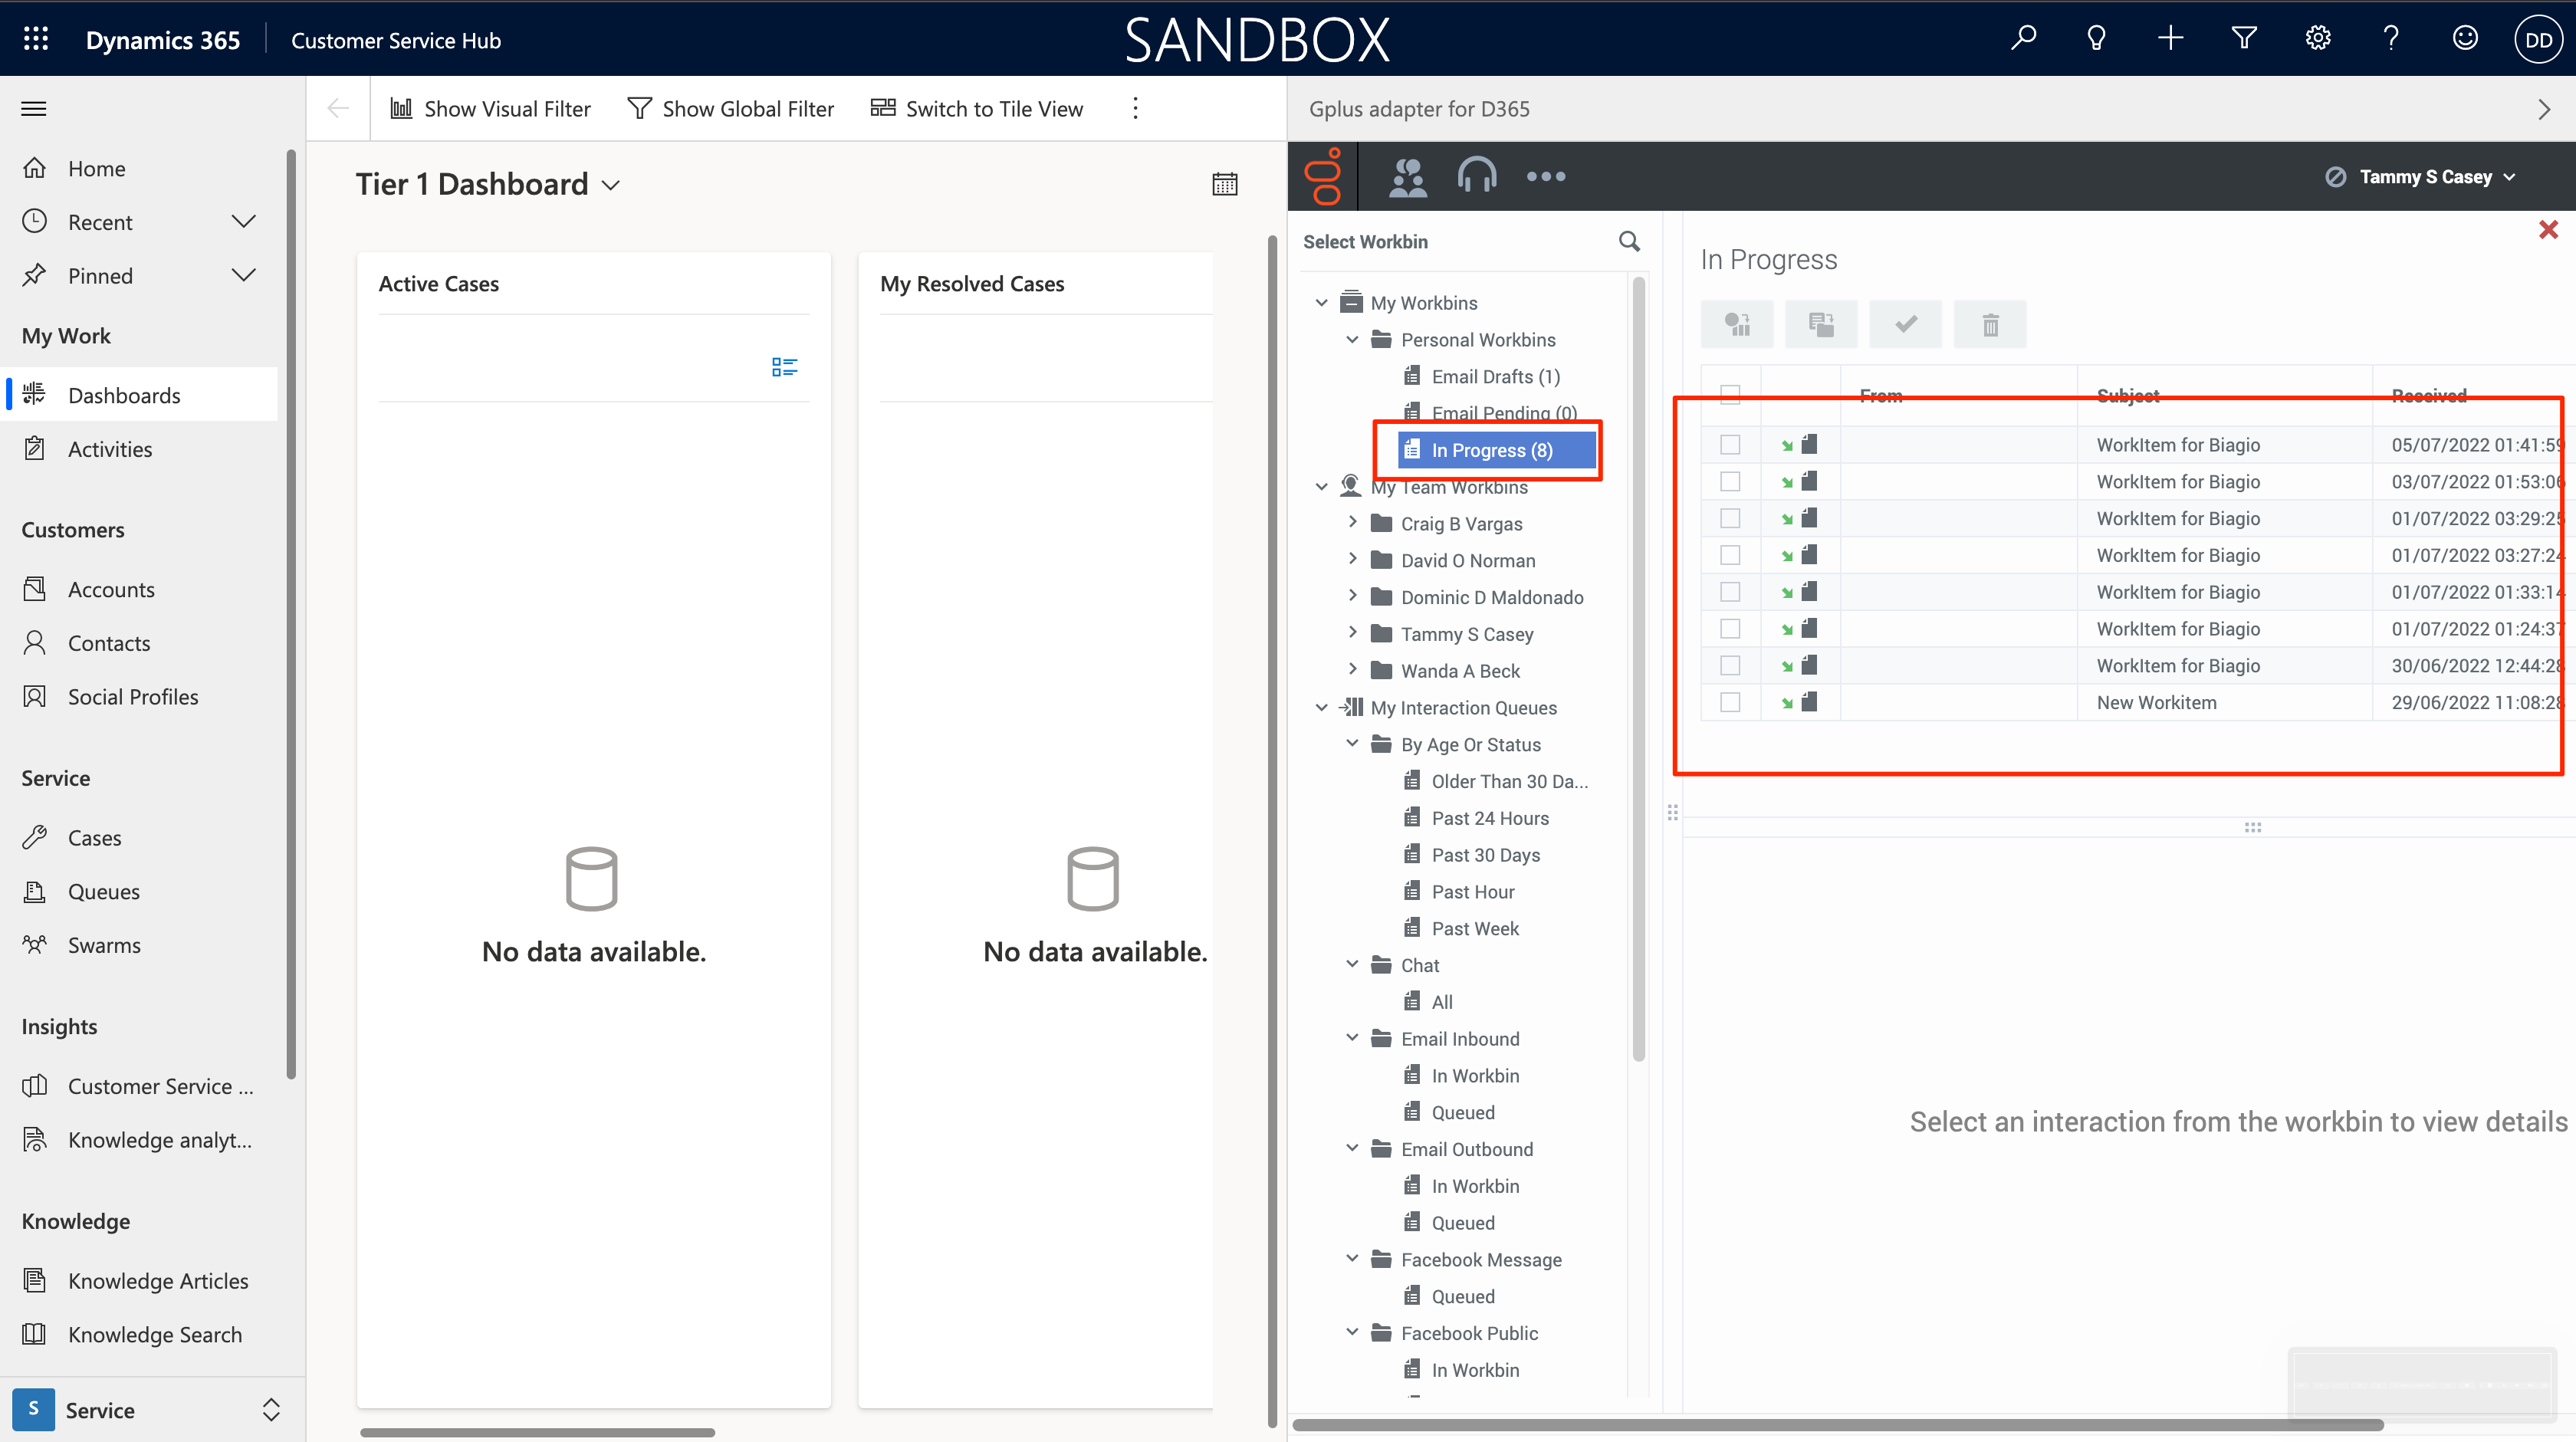Click the search magnifier in top bar

point(2023,39)
